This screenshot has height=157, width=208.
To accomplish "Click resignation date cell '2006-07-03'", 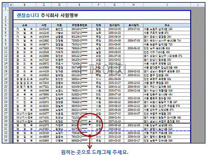I will tap(133, 40).
